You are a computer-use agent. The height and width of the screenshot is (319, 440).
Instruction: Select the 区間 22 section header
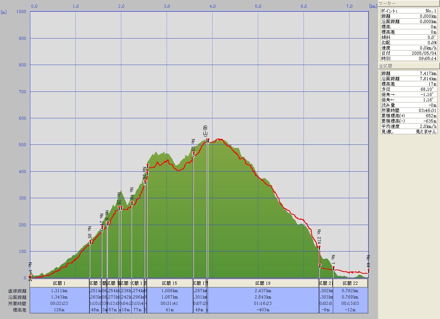pyautogui.click(x=350, y=283)
